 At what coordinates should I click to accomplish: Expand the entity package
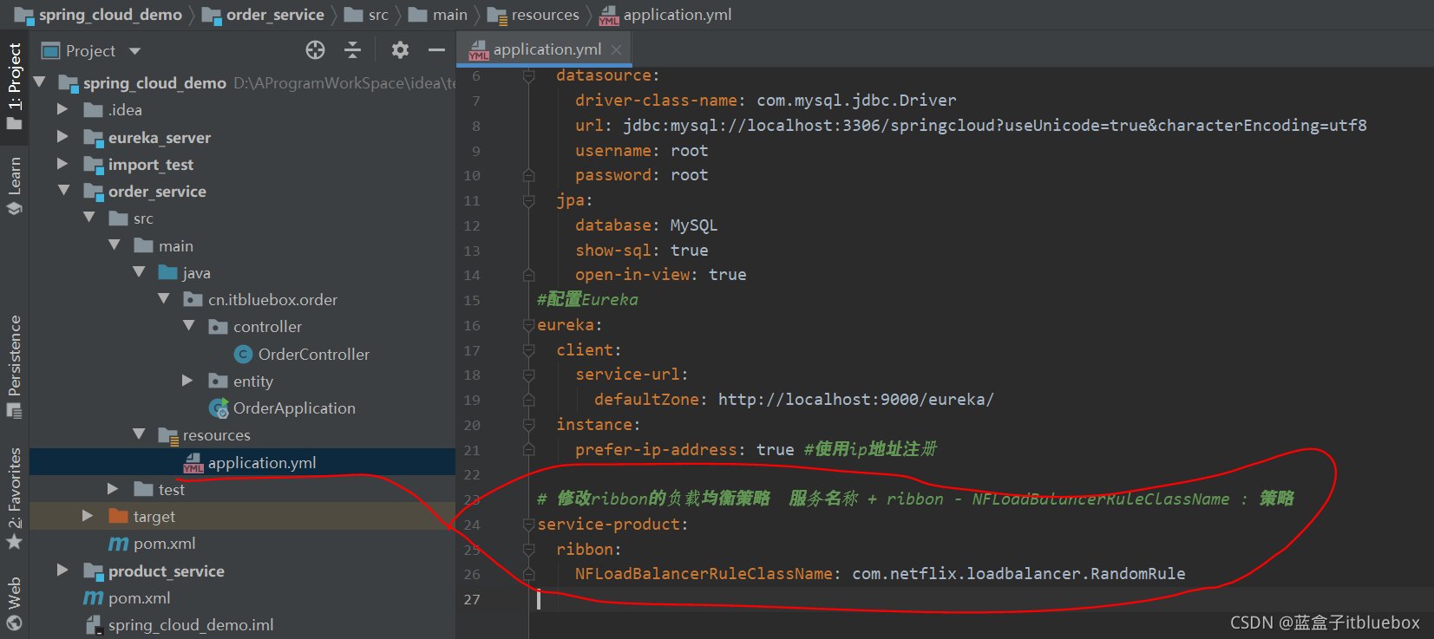click(187, 381)
